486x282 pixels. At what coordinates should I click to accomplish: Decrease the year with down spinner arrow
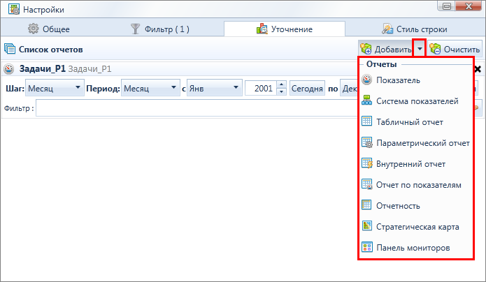(281, 92)
